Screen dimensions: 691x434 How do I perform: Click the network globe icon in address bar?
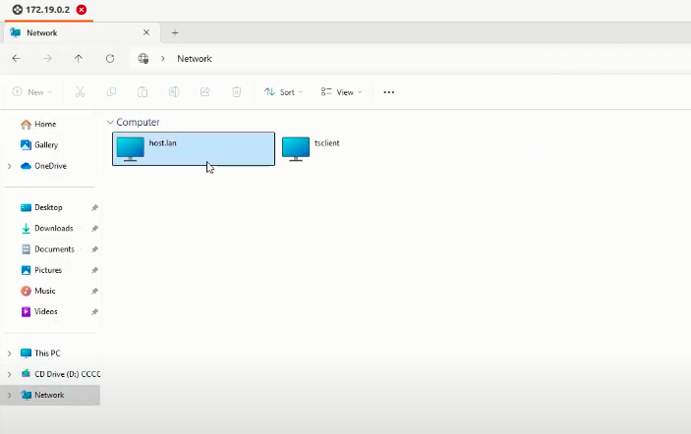[144, 59]
